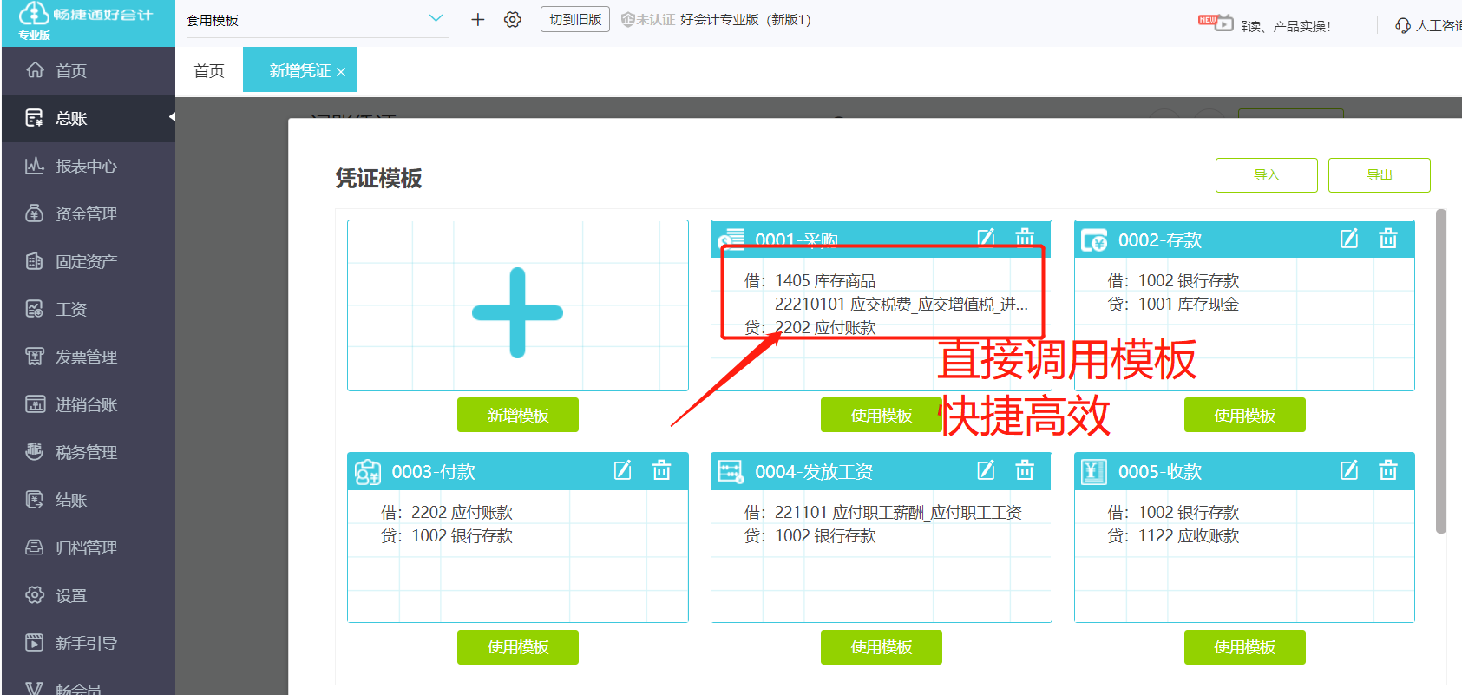The image size is (1462, 695).
Task: Click the 畅捷通好会计 logo
Action: (85, 16)
